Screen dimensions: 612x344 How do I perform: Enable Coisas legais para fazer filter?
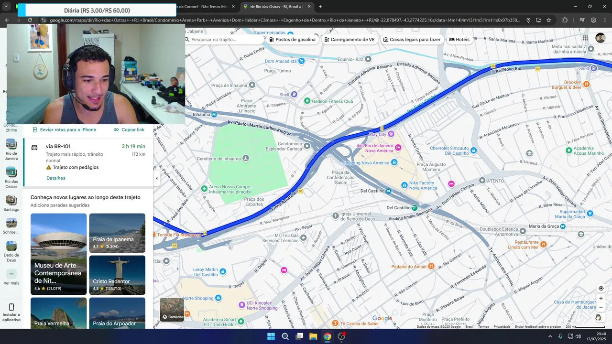[412, 40]
